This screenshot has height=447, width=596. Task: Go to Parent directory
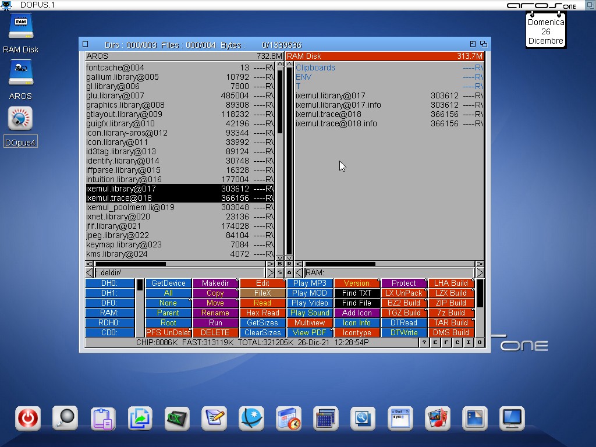click(x=168, y=313)
